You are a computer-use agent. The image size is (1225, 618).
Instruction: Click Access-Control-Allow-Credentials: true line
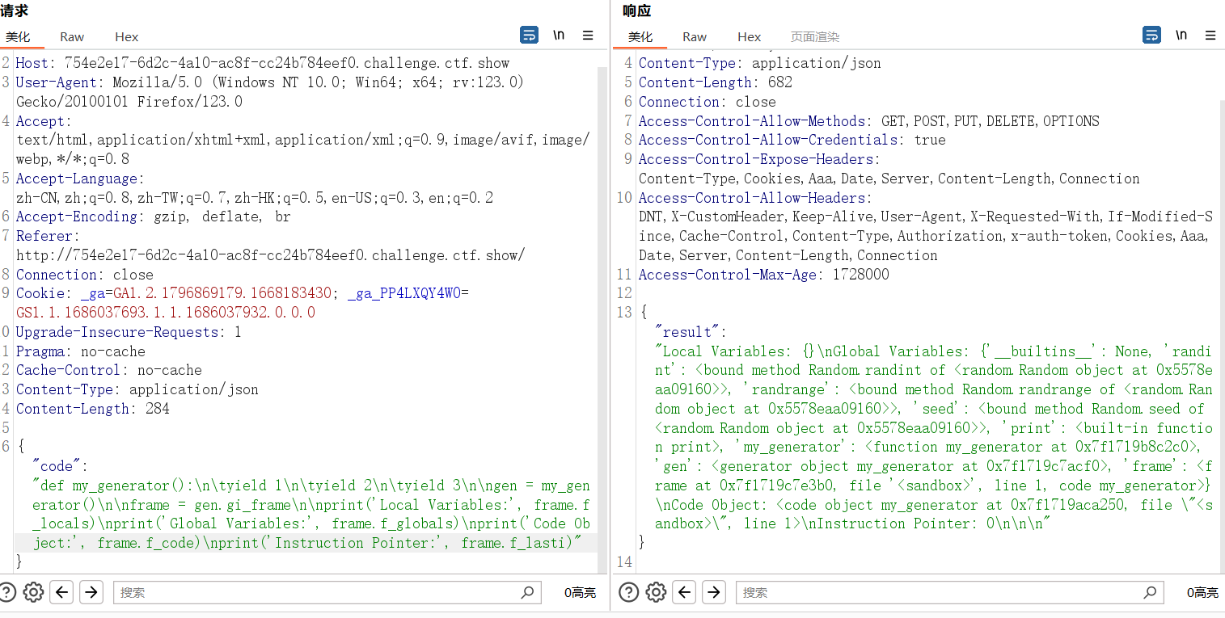792,140
